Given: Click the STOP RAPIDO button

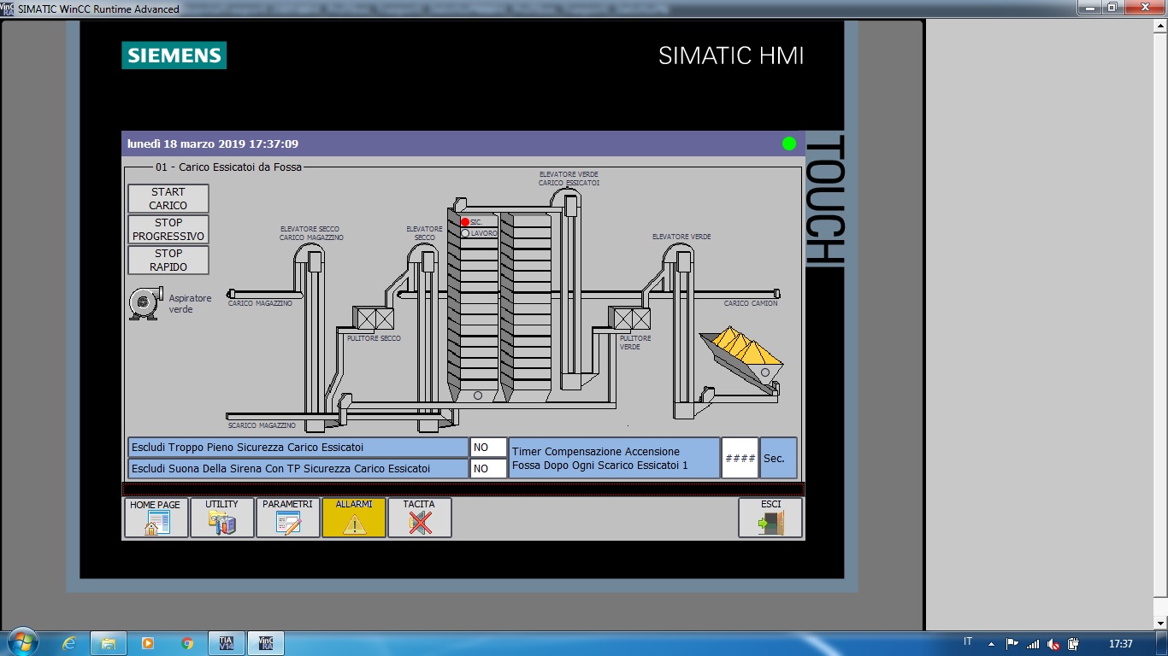Looking at the screenshot, I should [x=168, y=260].
